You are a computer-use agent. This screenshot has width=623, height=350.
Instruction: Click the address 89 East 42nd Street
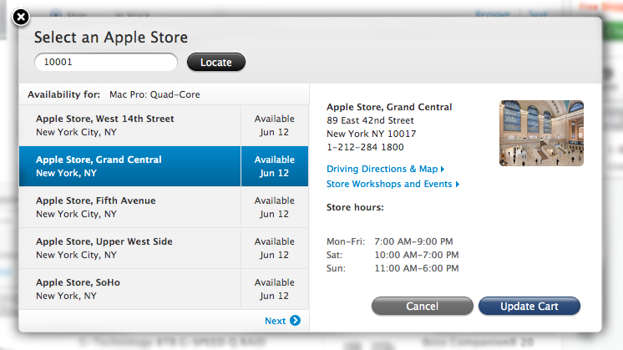point(370,120)
